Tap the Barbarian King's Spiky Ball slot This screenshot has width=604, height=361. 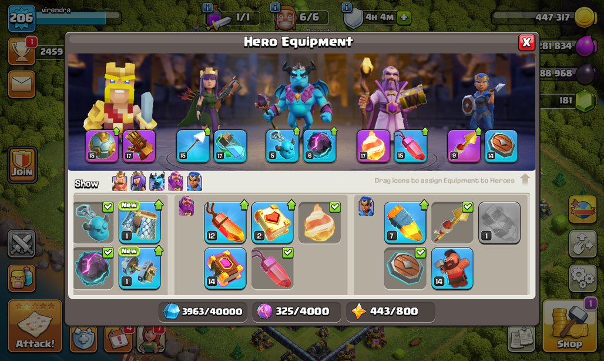(102, 146)
